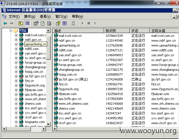Click identifier 1274246008 cell

114,79
